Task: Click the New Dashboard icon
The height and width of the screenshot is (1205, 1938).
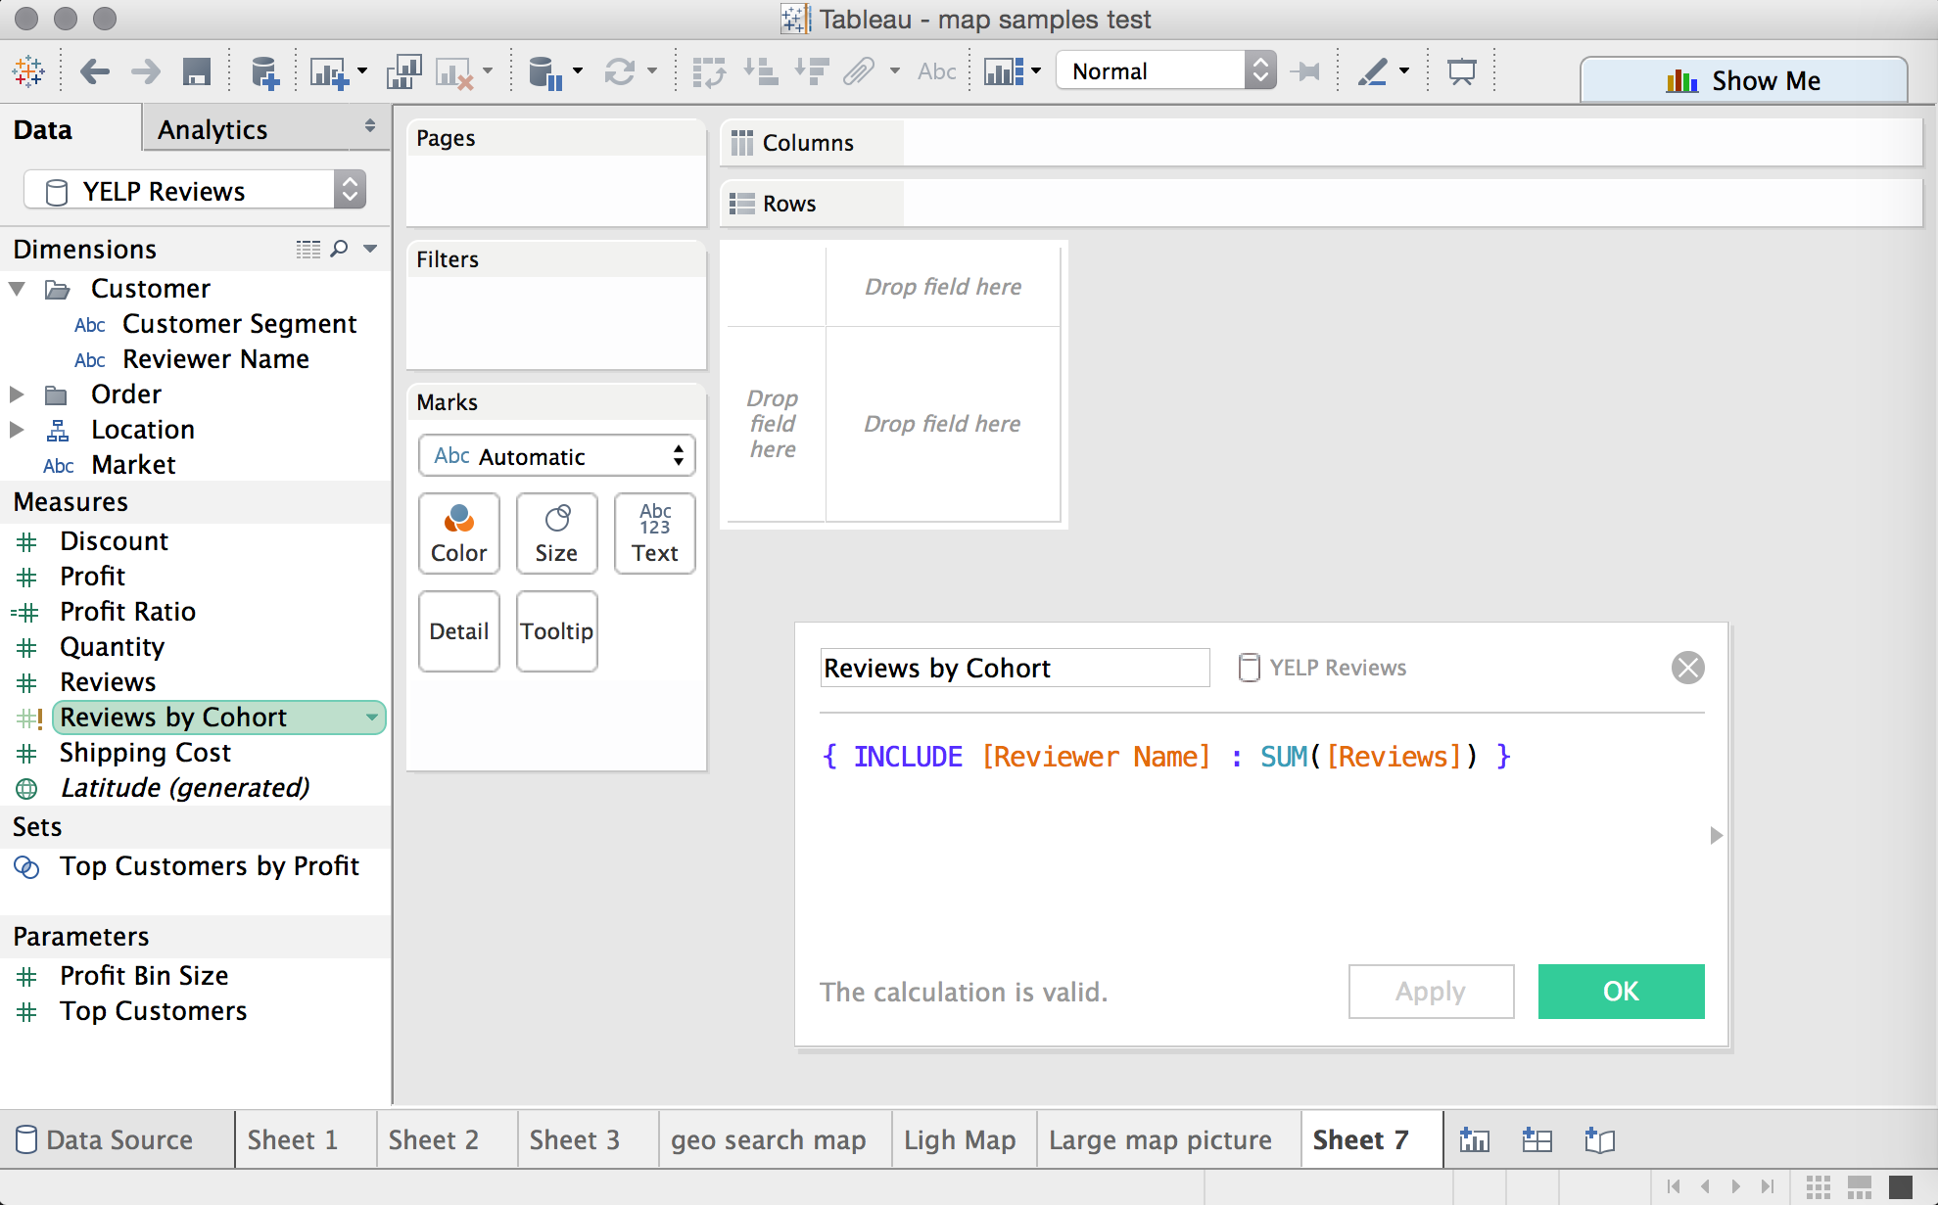Action: click(1536, 1138)
